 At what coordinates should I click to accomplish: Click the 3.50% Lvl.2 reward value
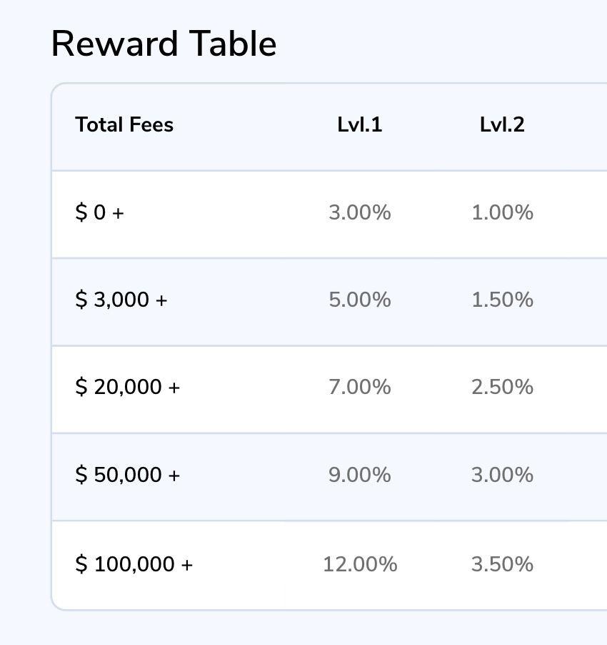[502, 564]
